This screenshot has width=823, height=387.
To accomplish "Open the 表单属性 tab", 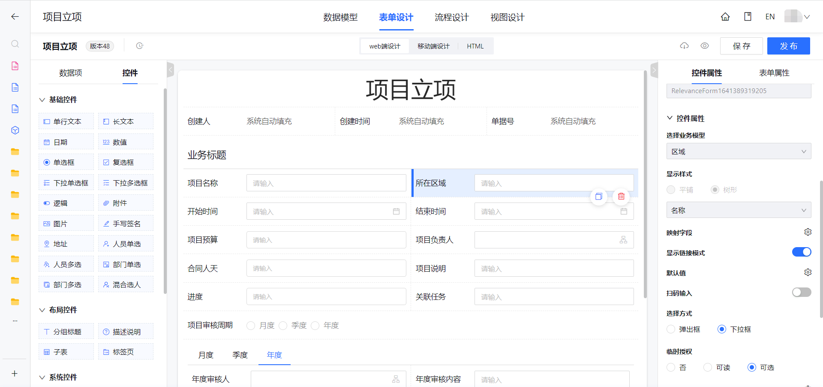I will coord(774,73).
